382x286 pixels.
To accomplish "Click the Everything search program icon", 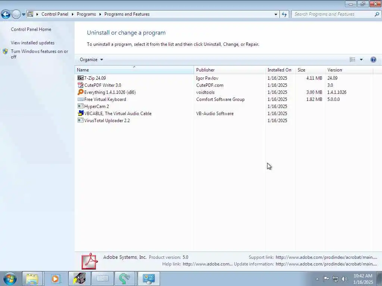I will tap(81, 92).
